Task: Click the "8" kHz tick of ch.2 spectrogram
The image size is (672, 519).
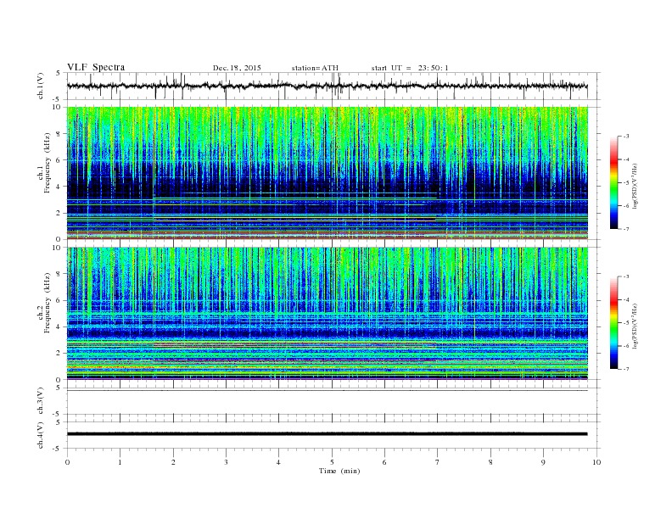Action: click(59, 274)
